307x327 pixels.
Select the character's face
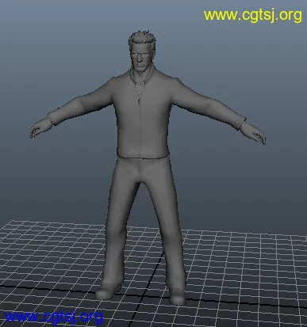click(140, 59)
